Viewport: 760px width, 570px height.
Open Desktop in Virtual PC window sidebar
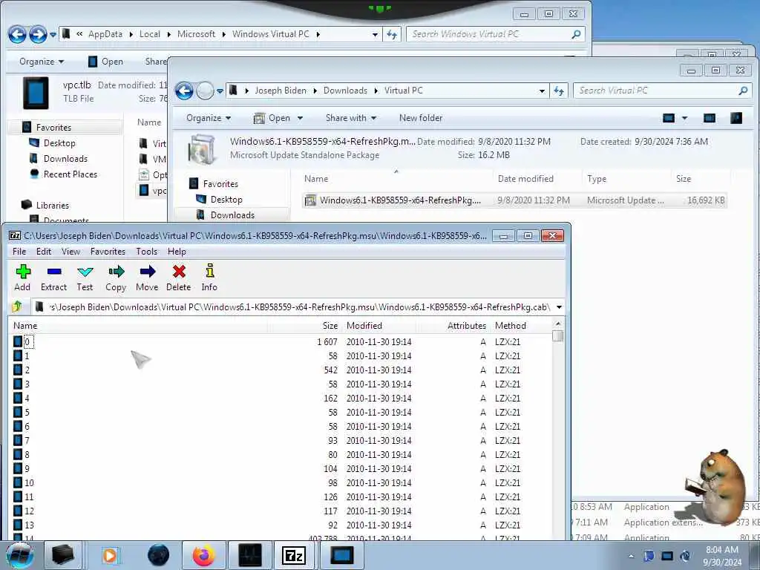226,200
